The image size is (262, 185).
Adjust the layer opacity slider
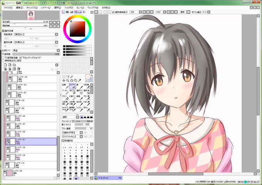click(36, 54)
